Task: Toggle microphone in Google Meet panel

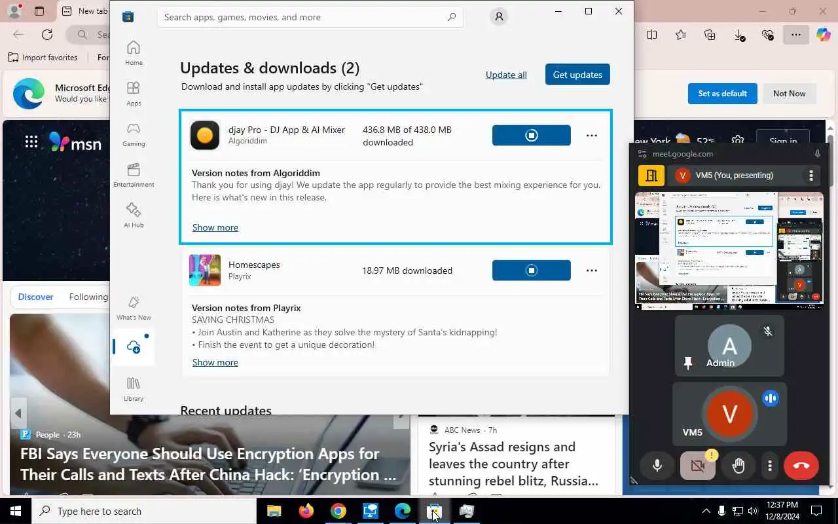Action: [657, 466]
